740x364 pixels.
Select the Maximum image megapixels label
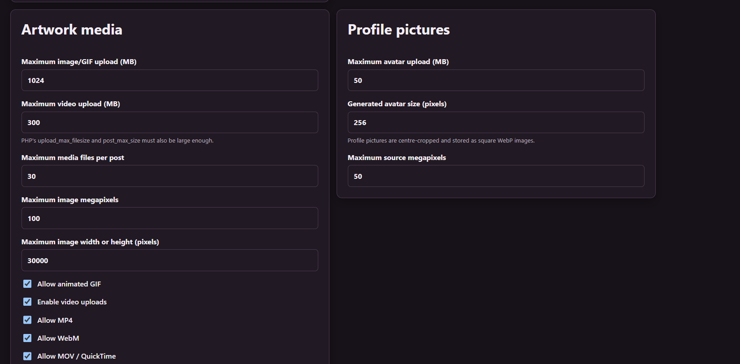pos(70,200)
